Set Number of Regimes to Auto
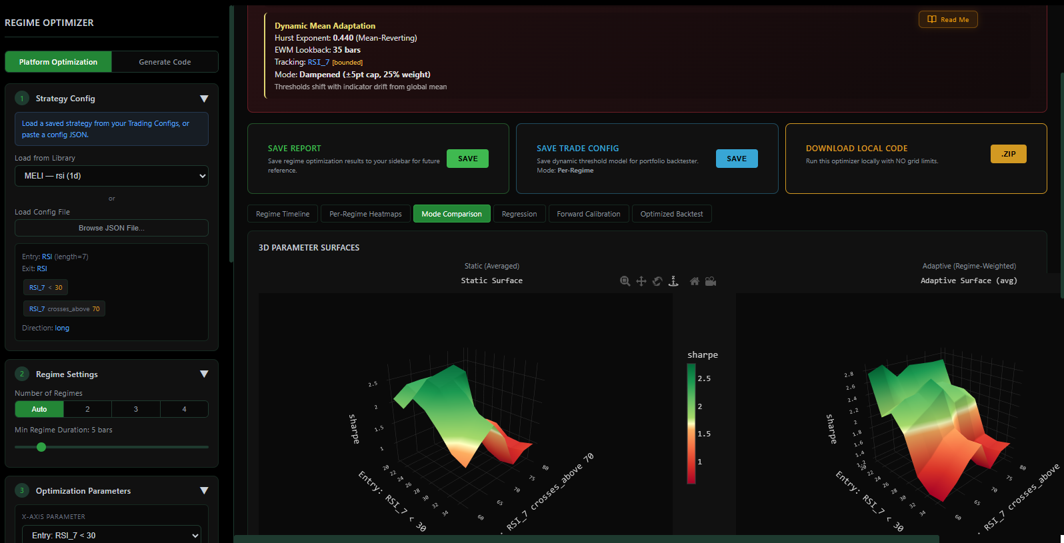The height and width of the screenshot is (543, 1064). click(x=39, y=409)
